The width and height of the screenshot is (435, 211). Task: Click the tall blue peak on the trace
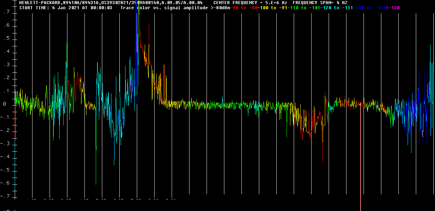tap(136, 20)
